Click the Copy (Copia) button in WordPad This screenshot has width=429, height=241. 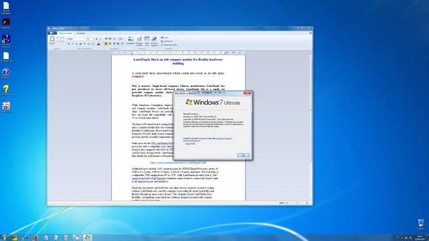tap(60, 41)
